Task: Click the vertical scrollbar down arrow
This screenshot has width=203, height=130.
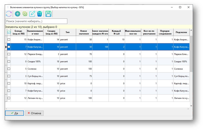Action: 191,106
